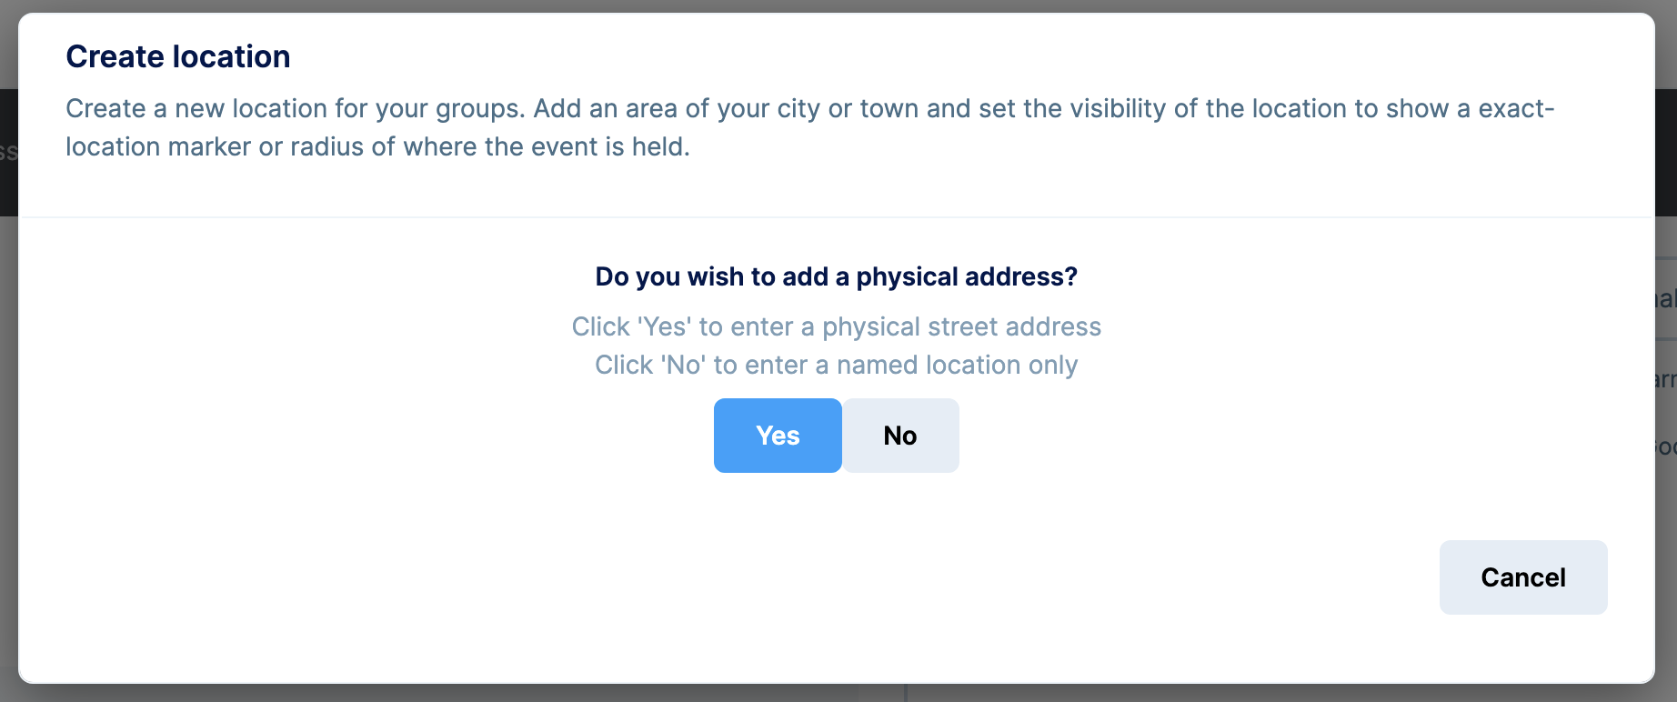Click the dimmed strip above the dialog

click(837, 5)
